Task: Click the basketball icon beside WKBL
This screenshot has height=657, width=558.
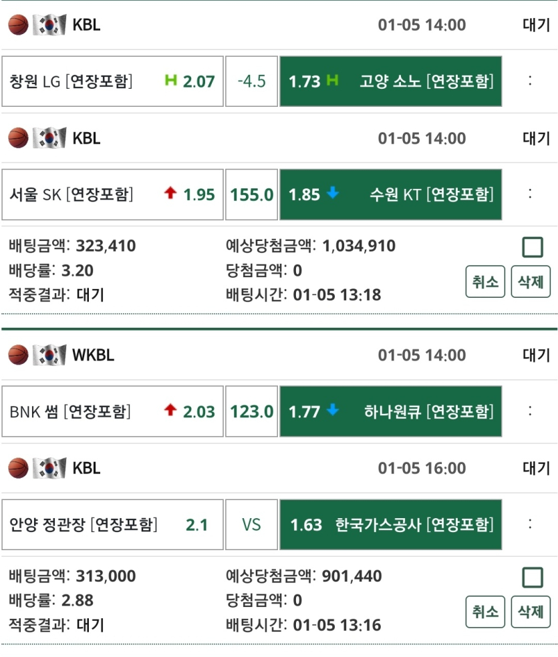Action: [x=19, y=355]
